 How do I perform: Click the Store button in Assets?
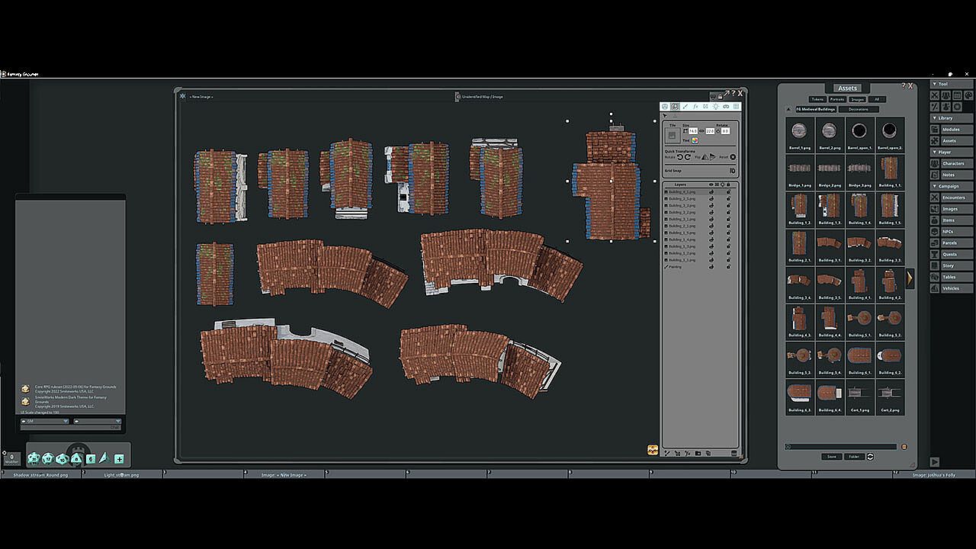click(832, 457)
